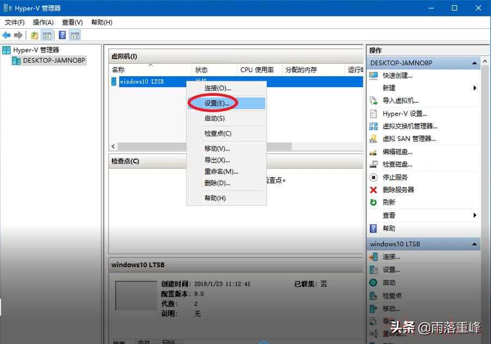Screen dimensions: 491x344
Task: Click the 设置... icon in actions pane
Action: [x=373, y=269]
